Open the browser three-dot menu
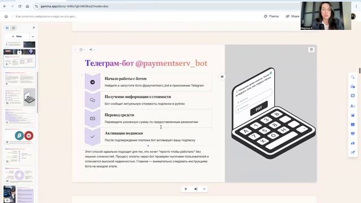Screen dimensions: 361x203 [356, 6]
